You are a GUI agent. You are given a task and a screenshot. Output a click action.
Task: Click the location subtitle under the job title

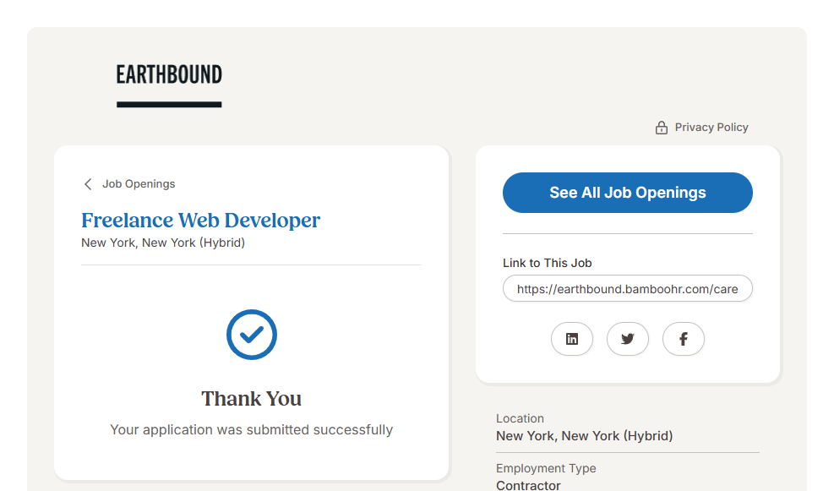point(163,243)
